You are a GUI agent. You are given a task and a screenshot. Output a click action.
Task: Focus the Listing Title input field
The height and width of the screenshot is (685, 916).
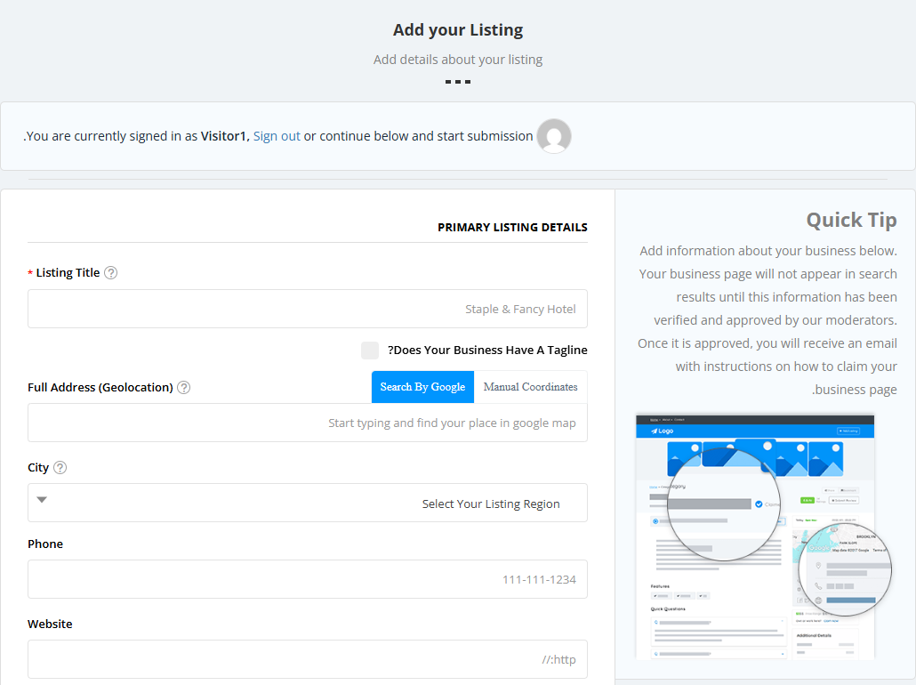[308, 309]
